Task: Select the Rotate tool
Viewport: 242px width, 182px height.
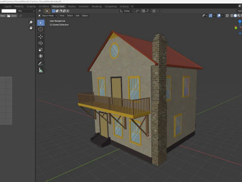Action: [41, 43]
